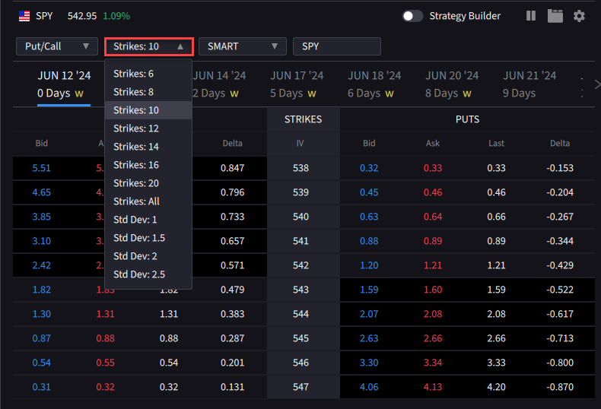601x409 pixels.
Task: Toggle the Strategy Builder switch
Action: [x=412, y=16]
